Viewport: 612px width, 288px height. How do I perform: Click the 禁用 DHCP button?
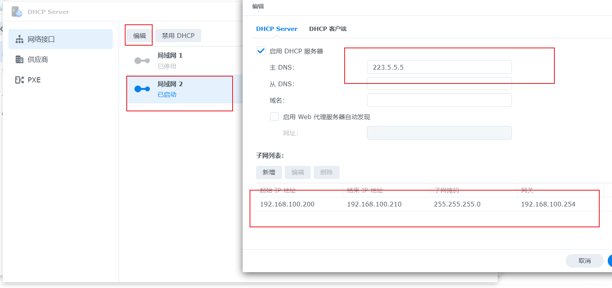click(x=178, y=36)
